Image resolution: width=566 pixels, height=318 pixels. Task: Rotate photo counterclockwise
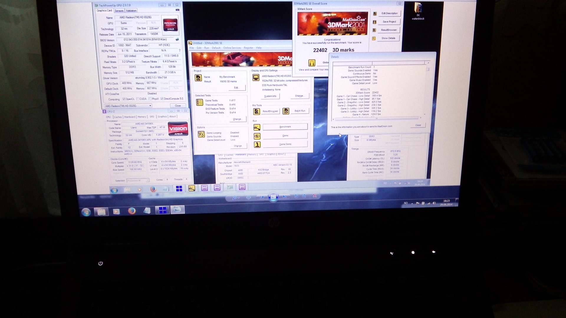[296, 196]
